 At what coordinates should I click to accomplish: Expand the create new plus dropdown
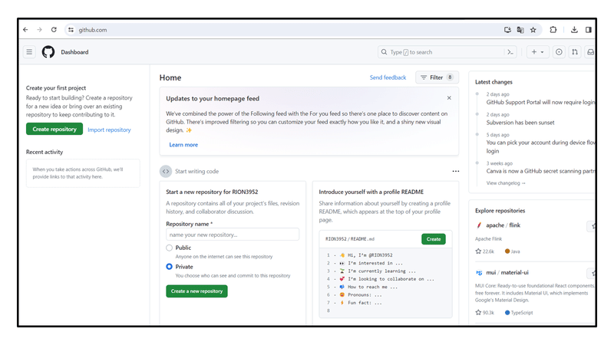538,52
